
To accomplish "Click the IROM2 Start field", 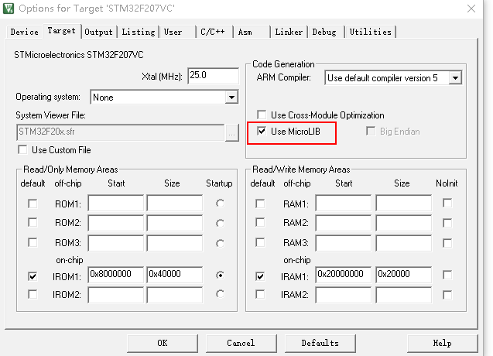I will [116, 295].
